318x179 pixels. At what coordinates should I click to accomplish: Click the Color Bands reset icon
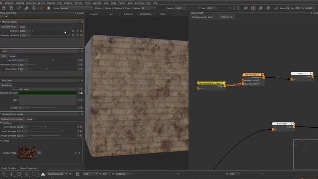81,127
